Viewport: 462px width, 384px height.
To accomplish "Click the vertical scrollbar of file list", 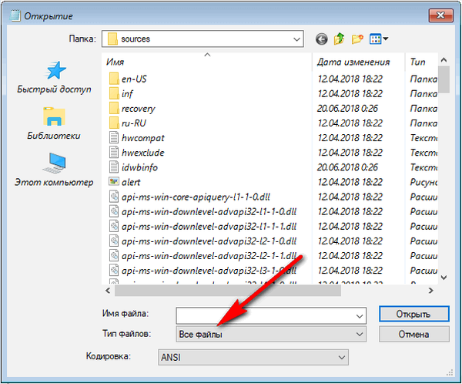I will [x=444, y=177].
